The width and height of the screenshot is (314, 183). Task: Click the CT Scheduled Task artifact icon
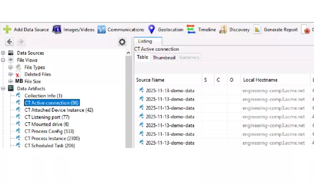point(18,145)
